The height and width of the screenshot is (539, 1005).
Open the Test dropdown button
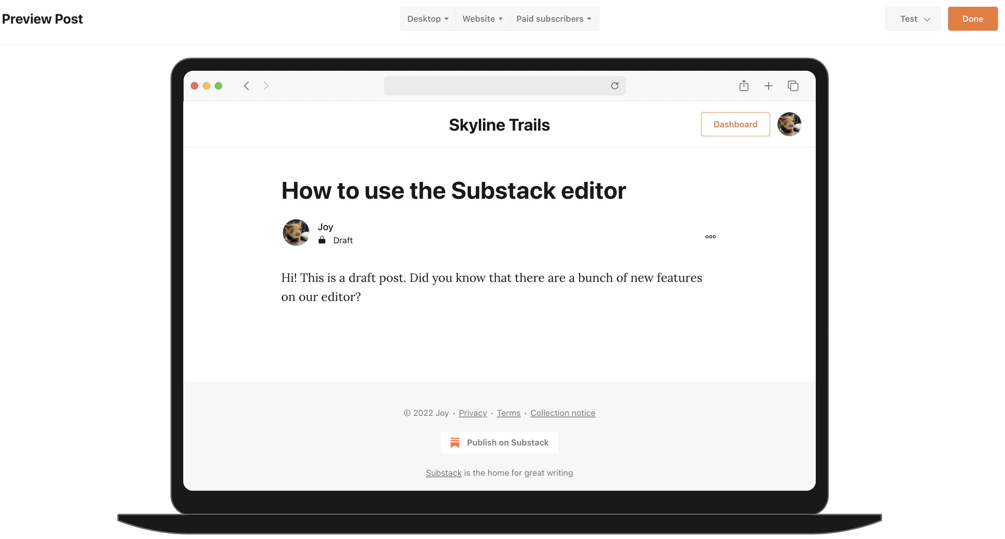point(913,19)
